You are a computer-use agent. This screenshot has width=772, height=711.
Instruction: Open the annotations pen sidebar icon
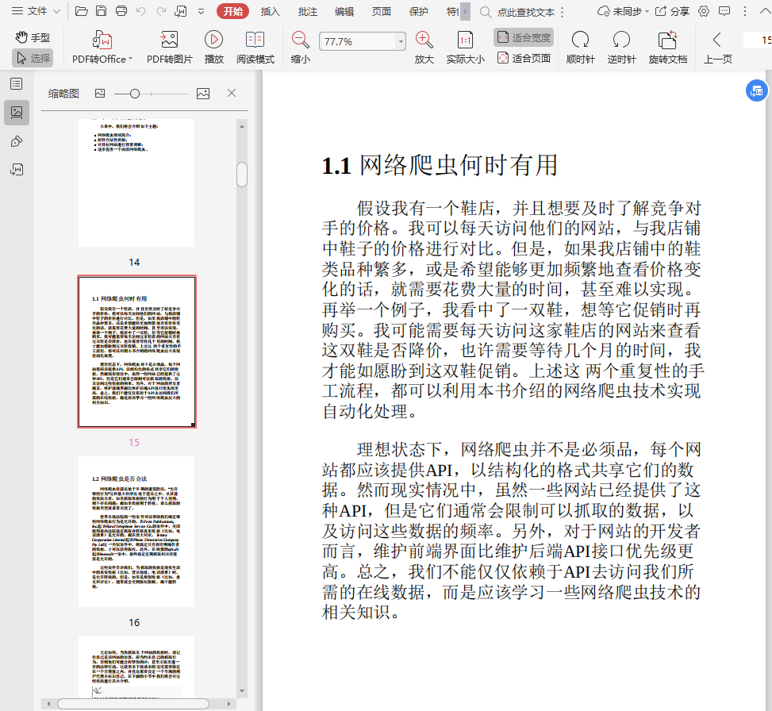(16, 141)
